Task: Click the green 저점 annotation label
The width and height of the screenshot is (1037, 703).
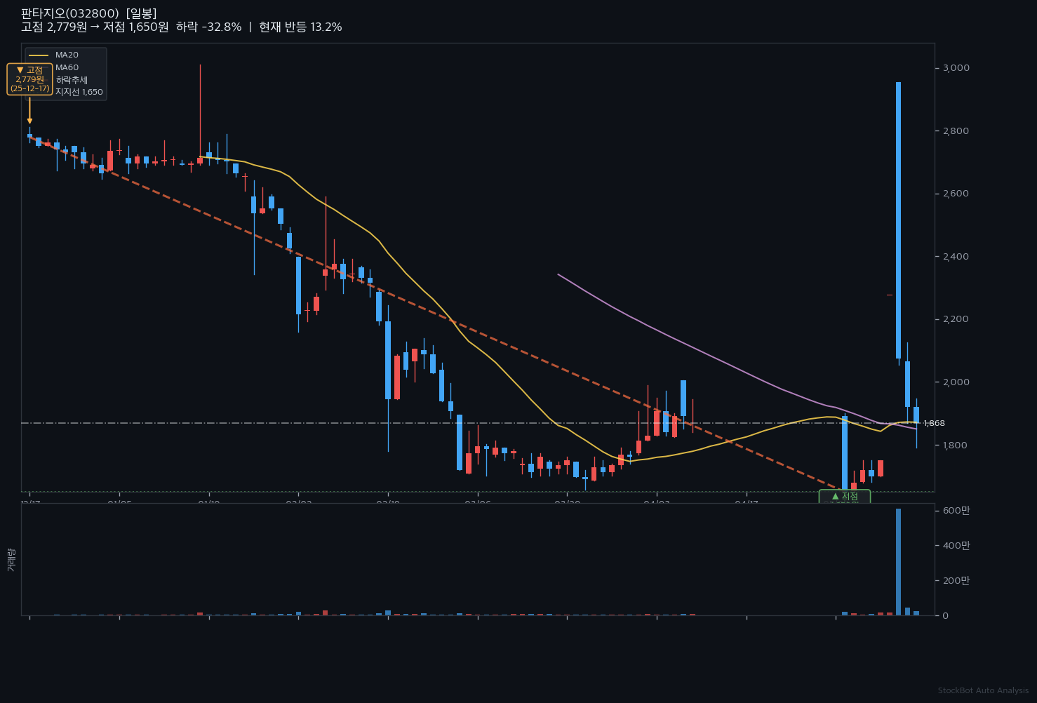Action: [x=845, y=497]
